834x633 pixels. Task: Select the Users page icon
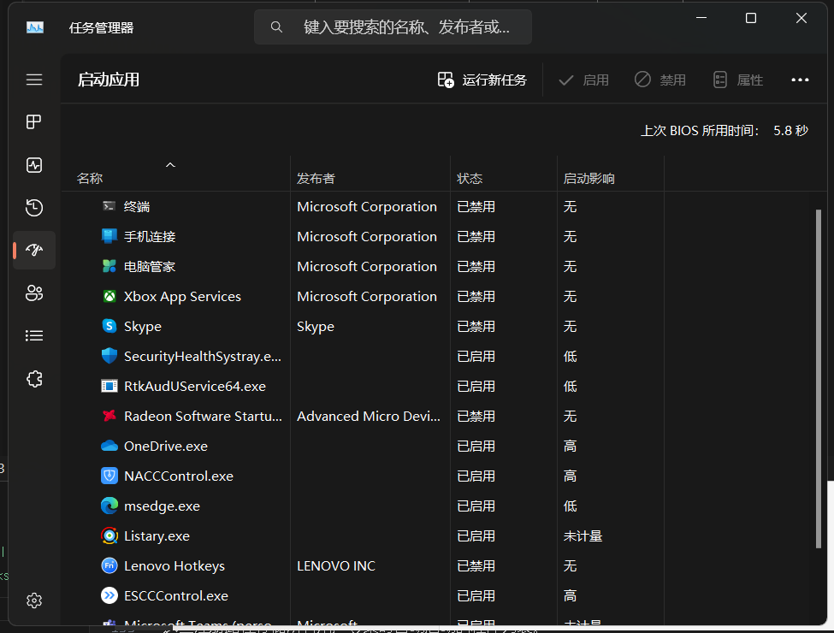point(34,293)
